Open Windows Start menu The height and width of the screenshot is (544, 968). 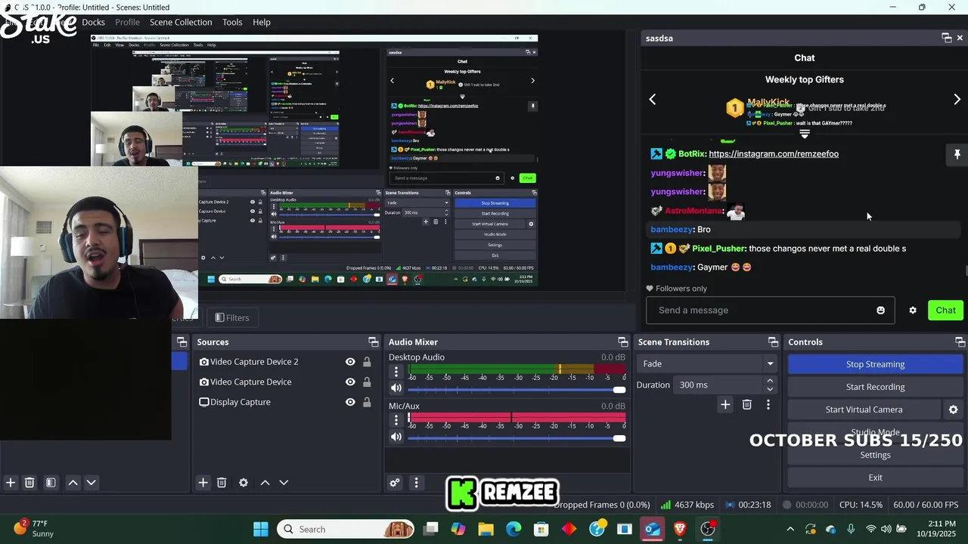(x=261, y=529)
